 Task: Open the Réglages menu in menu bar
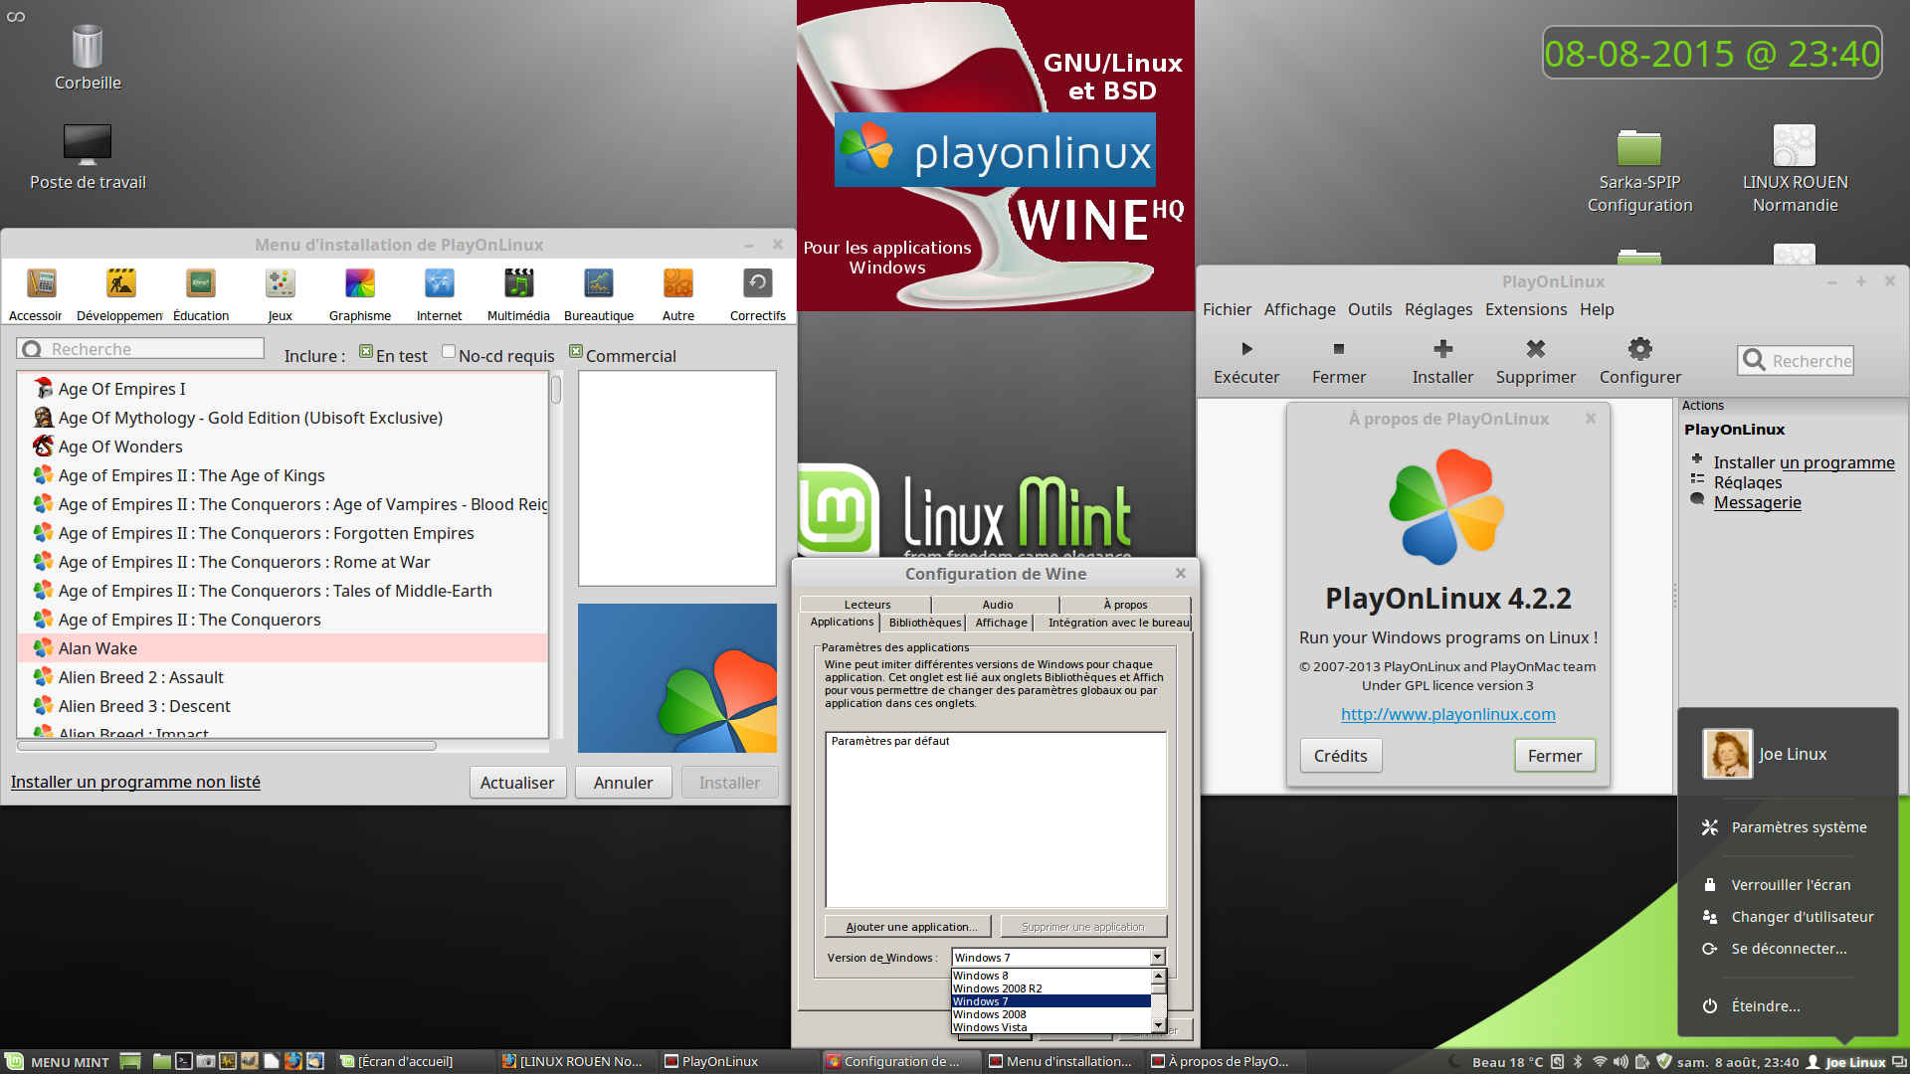coord(1437,310)
